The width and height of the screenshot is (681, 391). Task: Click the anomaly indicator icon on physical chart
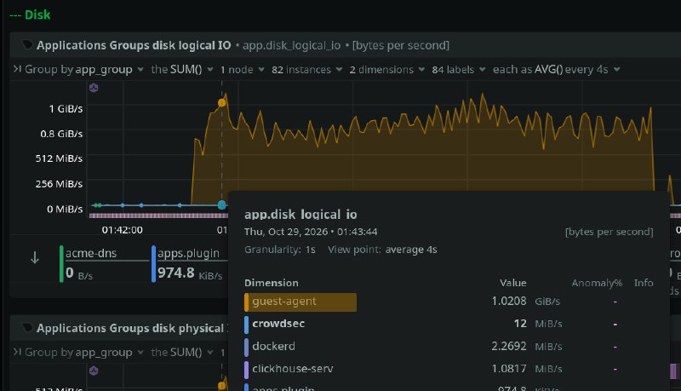(94, 371)
